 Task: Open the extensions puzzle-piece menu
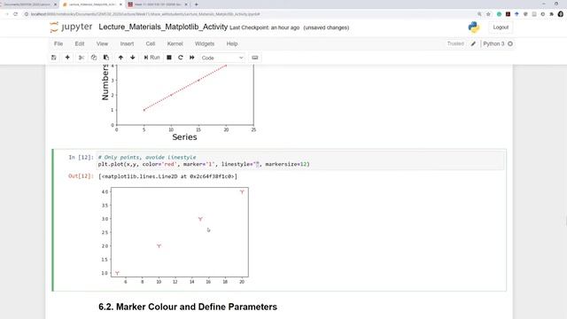(552, 14)
